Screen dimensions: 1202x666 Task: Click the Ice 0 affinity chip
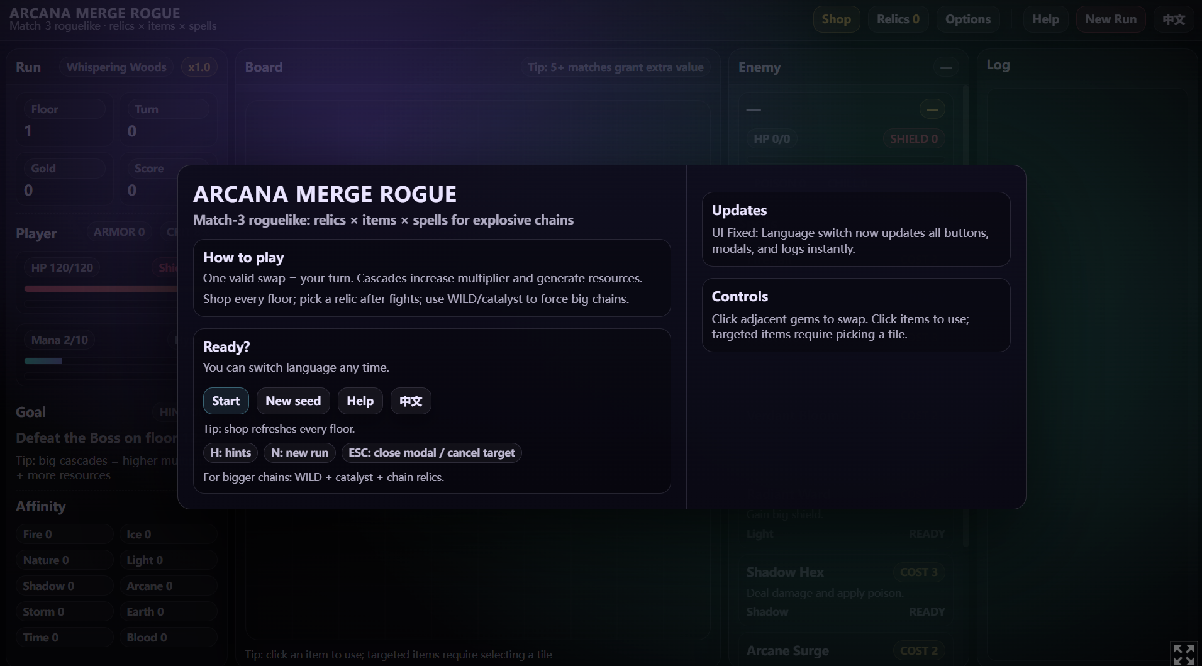tap(168, 535)
